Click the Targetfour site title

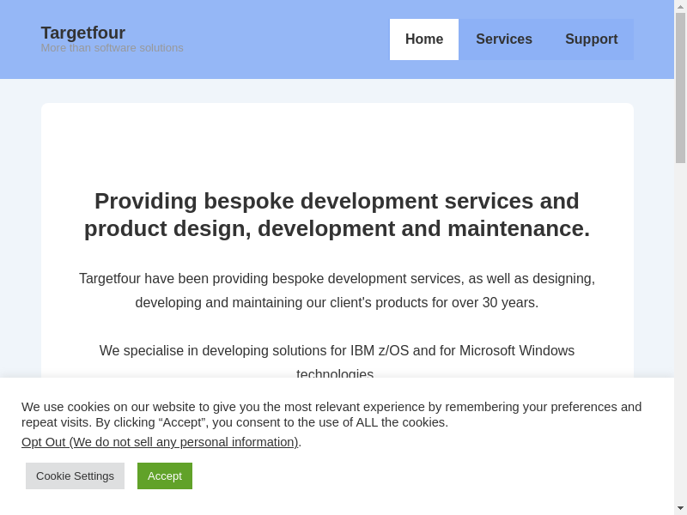83,33
